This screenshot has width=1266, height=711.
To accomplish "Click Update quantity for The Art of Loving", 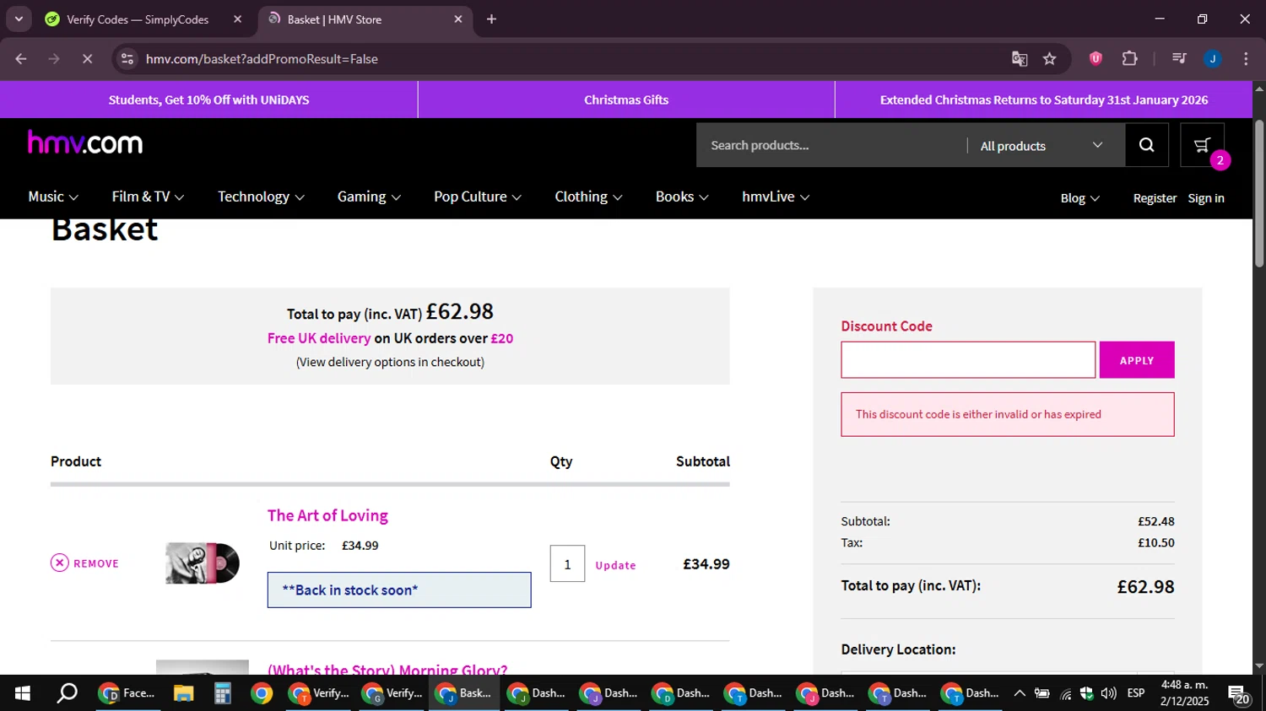I will [x=615, y=565].
